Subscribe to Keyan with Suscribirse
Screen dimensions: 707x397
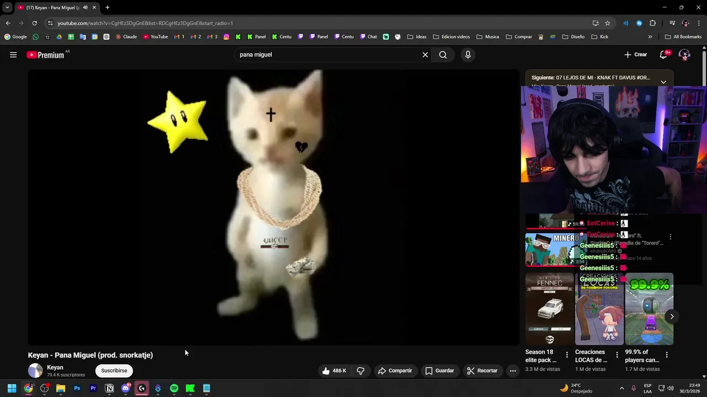pos(114,371)
